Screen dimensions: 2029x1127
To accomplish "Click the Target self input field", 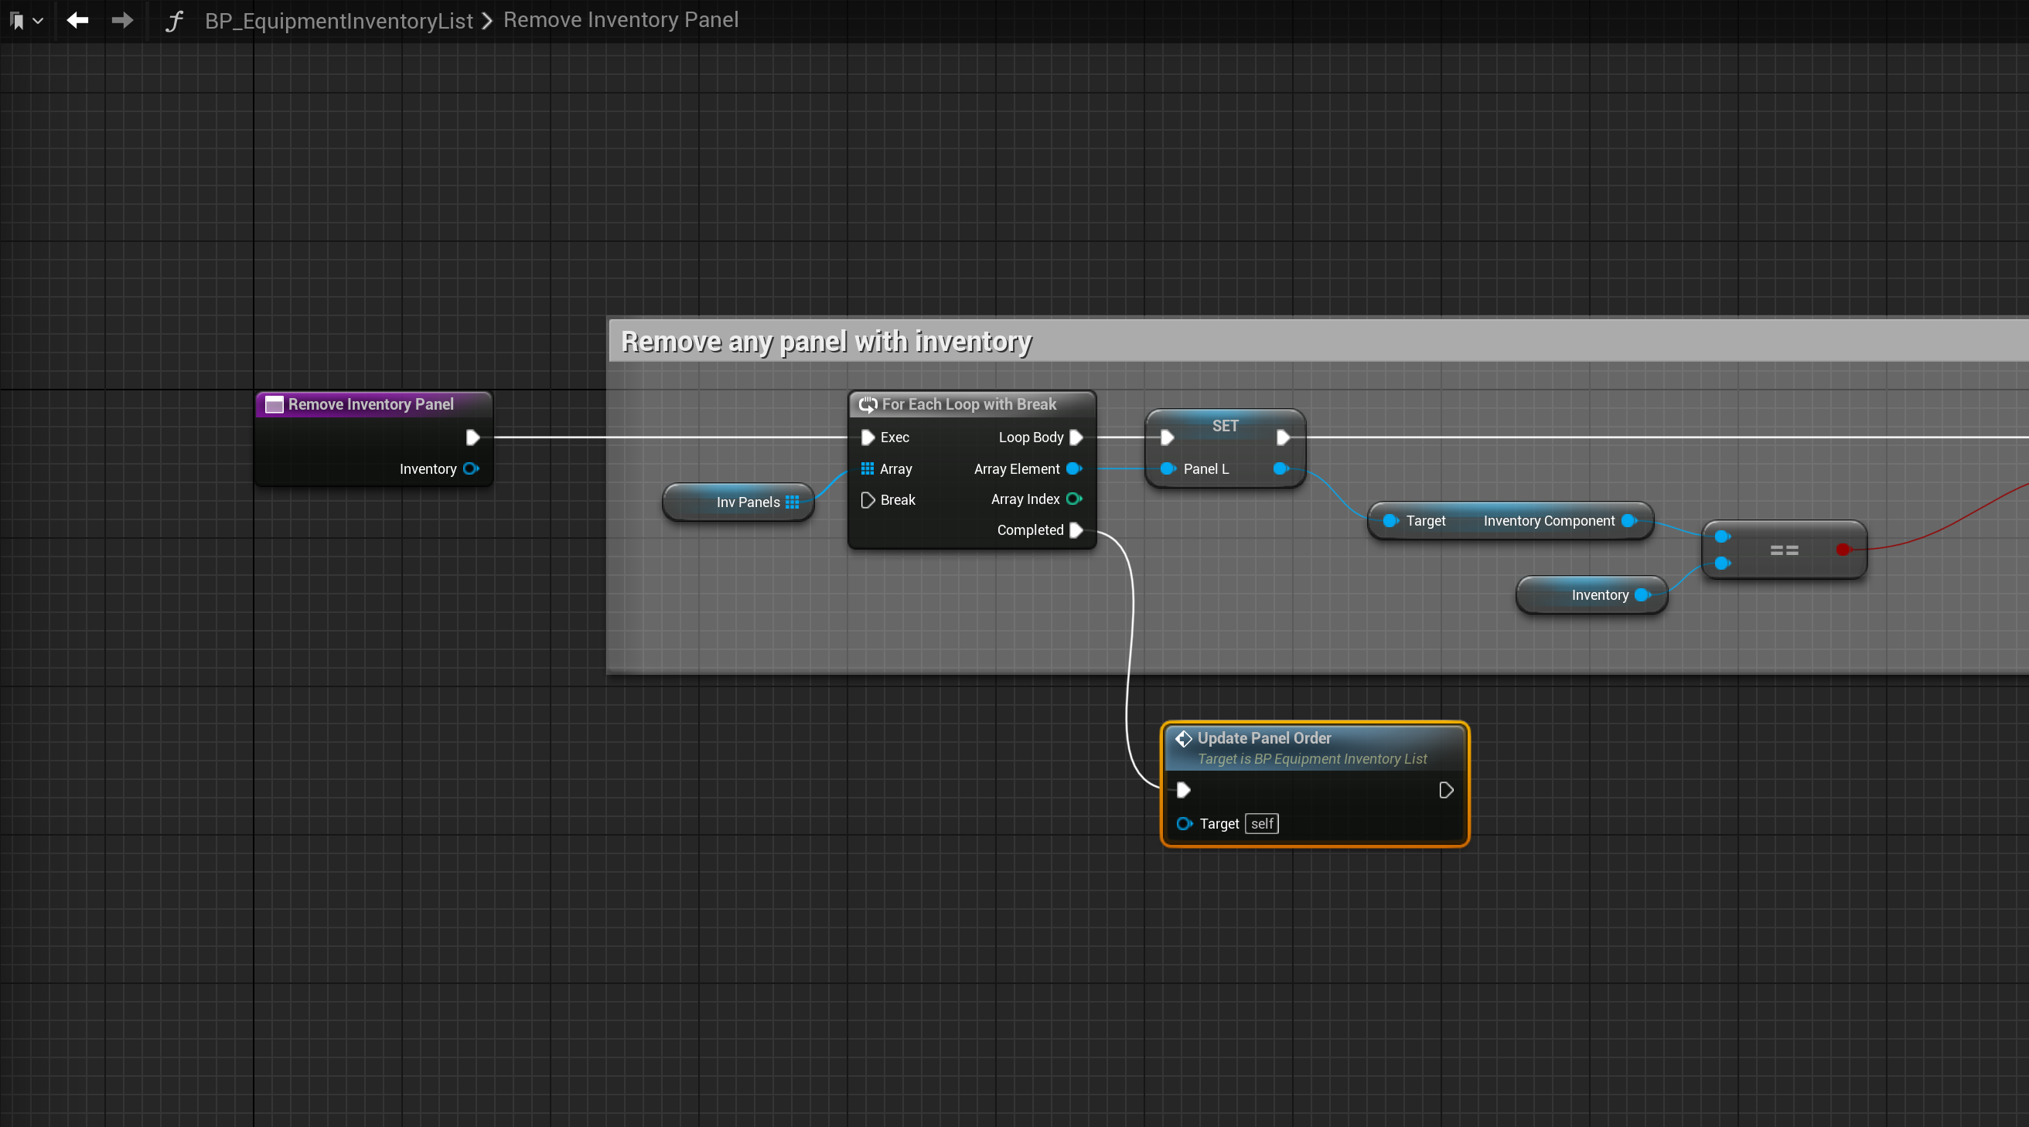I will 1261,824.
